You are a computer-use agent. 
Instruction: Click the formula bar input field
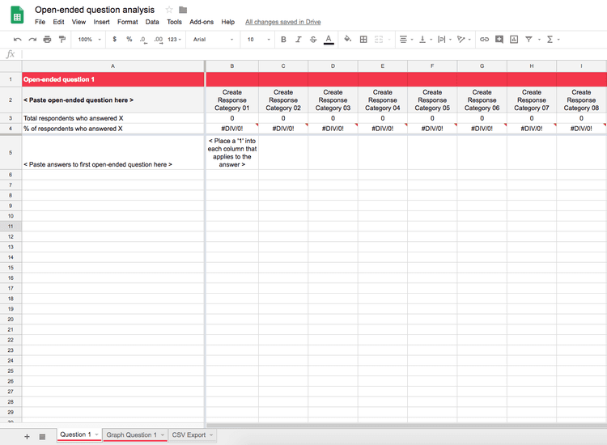313,53
